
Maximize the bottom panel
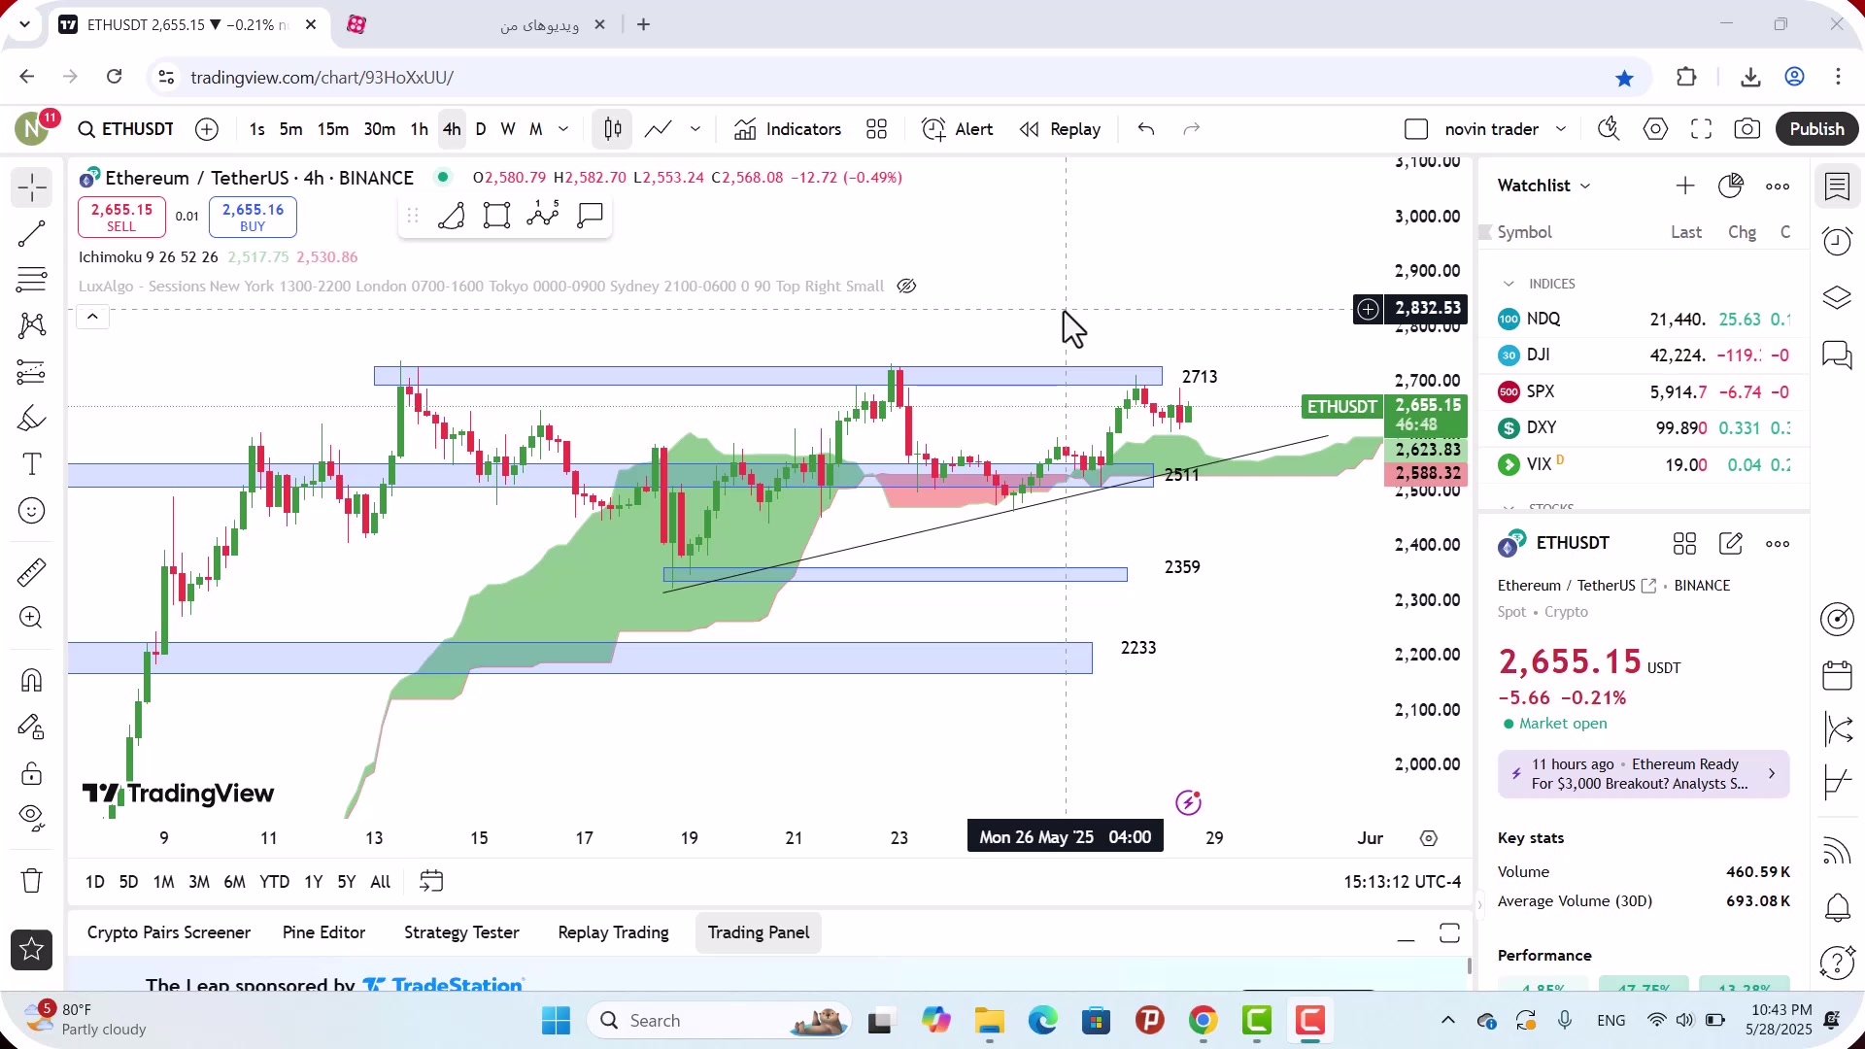(1449, 933)
